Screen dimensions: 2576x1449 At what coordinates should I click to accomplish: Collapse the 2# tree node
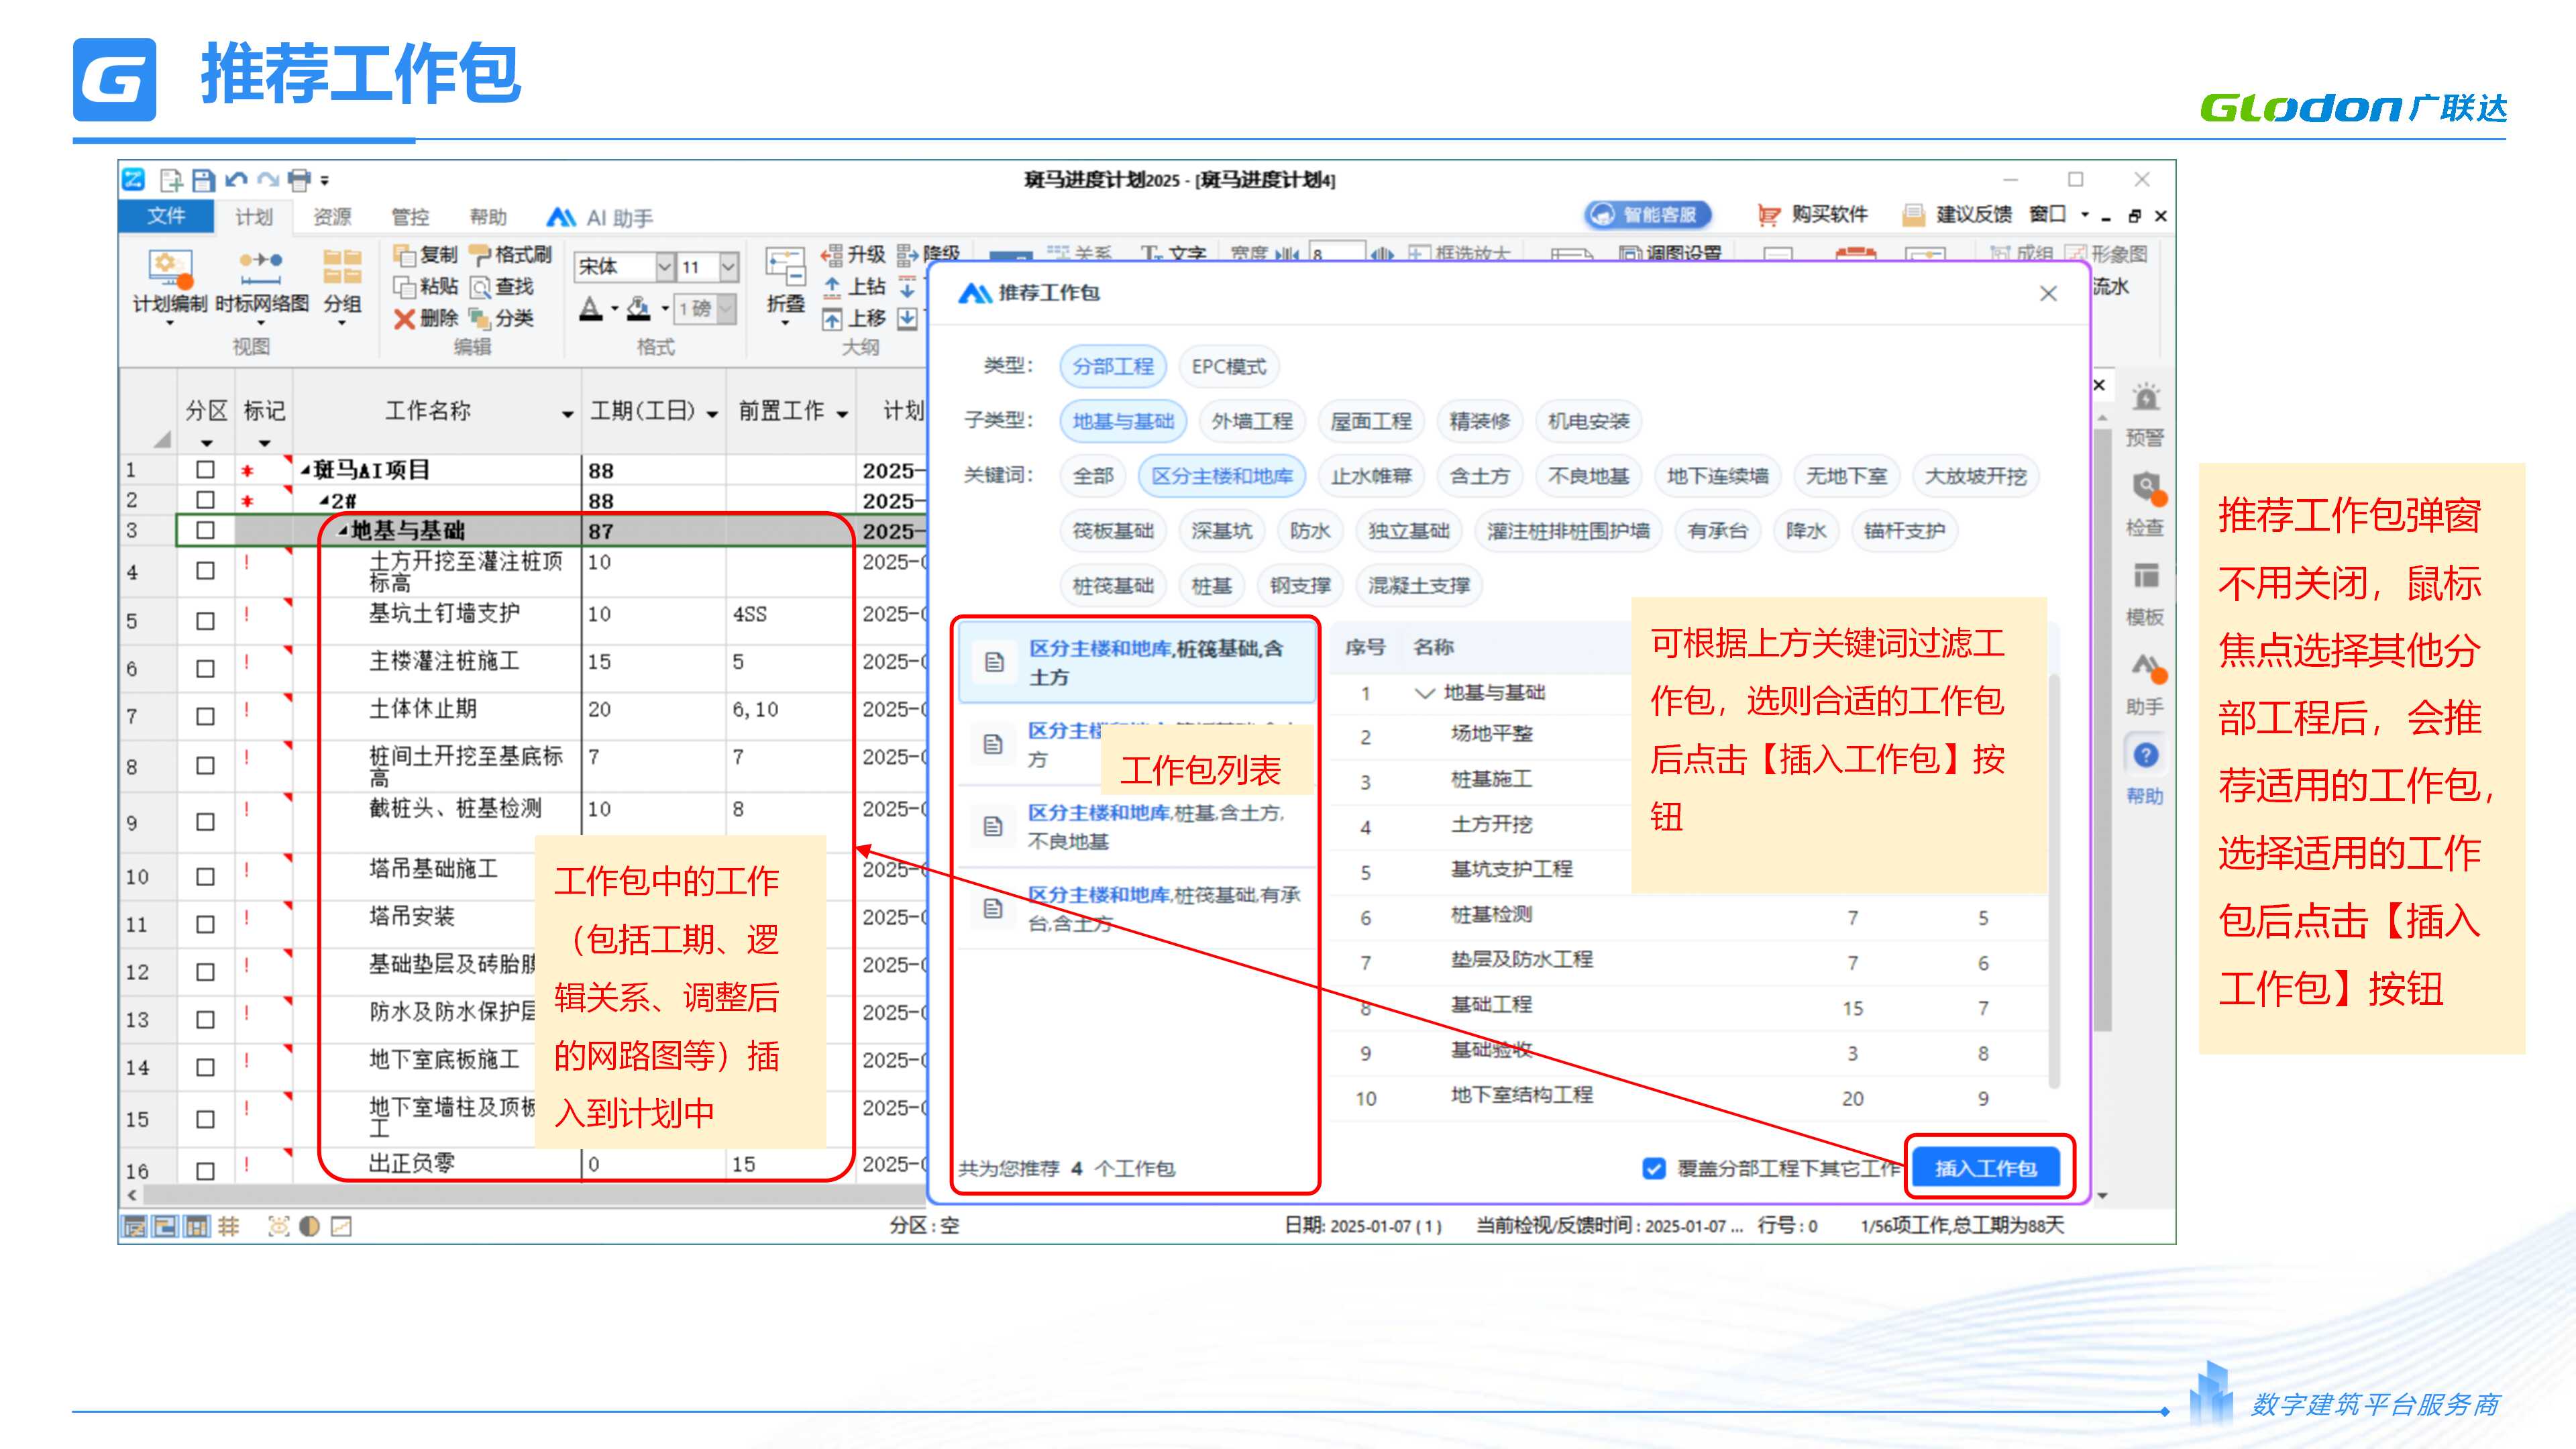(323, 500)
